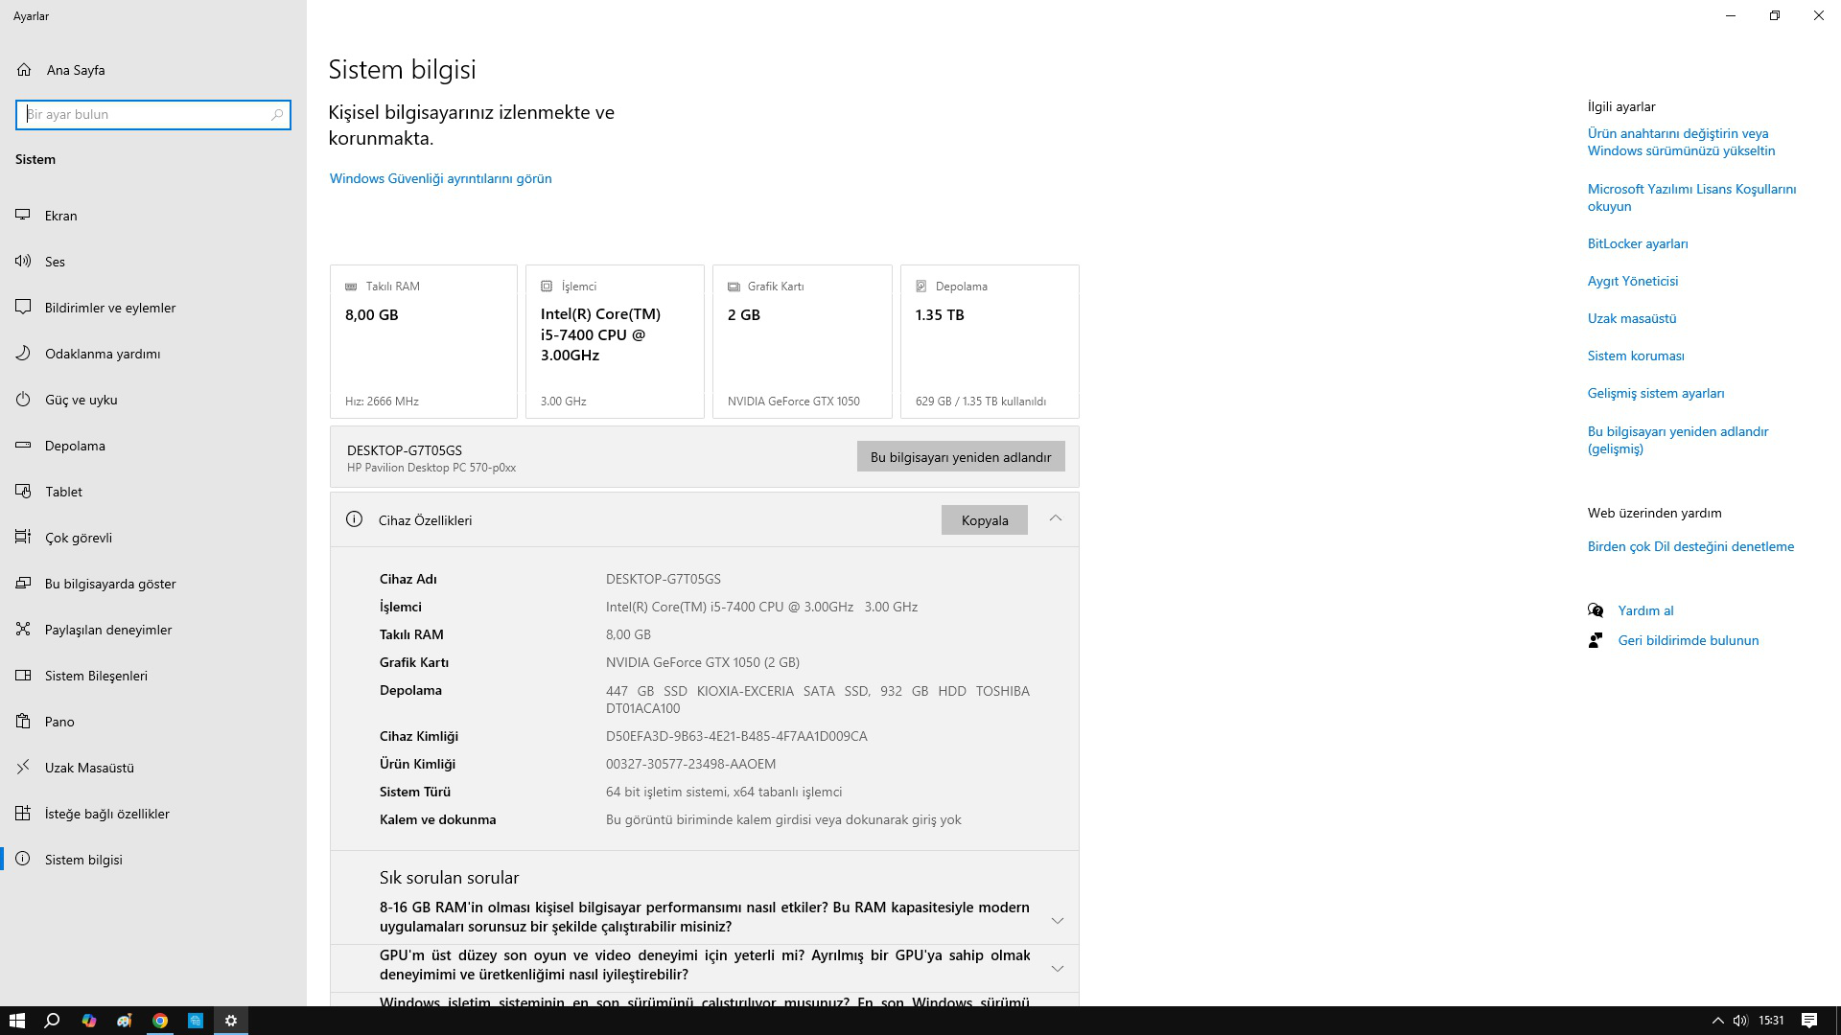Expand the 8-16 GB RAM FAQ question
1841x1035 pixels.
click(704, 917)
